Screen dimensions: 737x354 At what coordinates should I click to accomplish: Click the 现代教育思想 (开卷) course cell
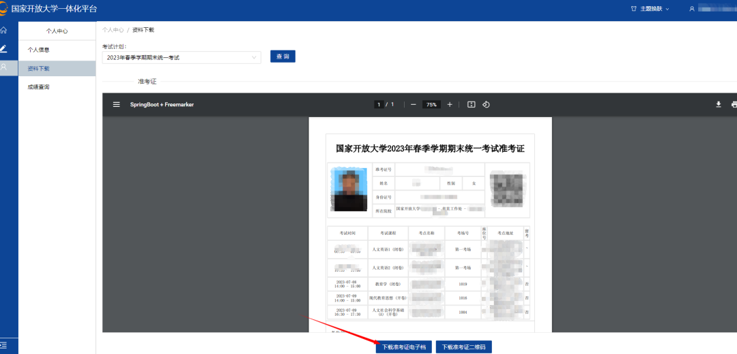click(388, 297)
